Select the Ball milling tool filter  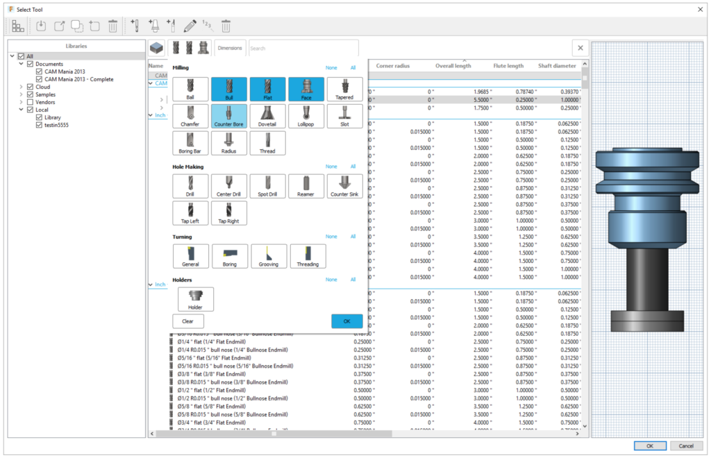(190, 89)
